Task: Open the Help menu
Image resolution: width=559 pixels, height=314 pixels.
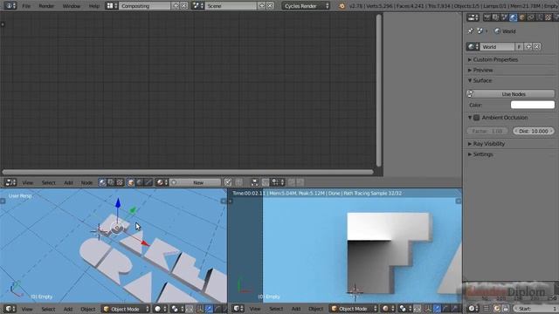Action: 94,6
